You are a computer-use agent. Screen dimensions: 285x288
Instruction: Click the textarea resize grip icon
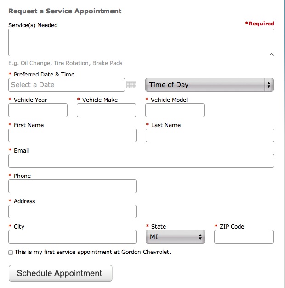tap(271, 53)
